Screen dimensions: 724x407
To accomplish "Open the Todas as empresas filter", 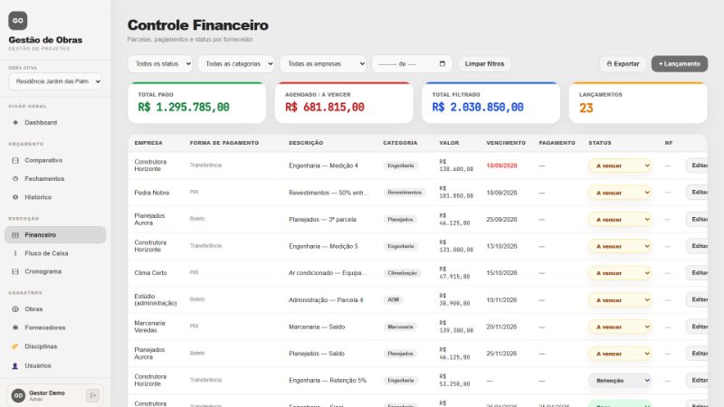I will click(323, 63).
